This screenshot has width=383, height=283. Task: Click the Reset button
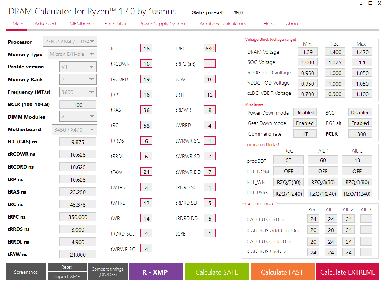pos(67,267)
